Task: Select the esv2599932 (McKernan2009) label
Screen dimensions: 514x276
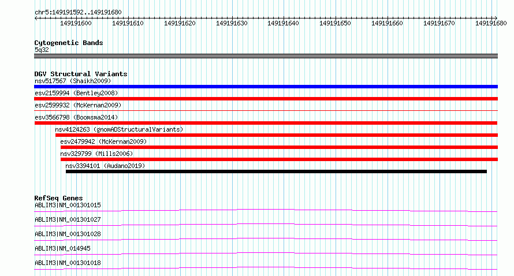Action: 78,105
